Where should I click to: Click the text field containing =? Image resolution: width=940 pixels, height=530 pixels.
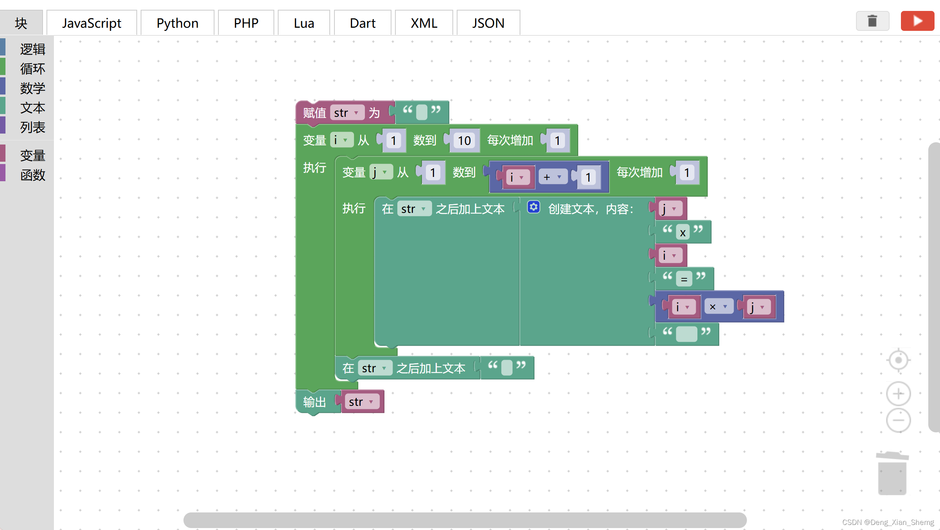tap(684, 279)
